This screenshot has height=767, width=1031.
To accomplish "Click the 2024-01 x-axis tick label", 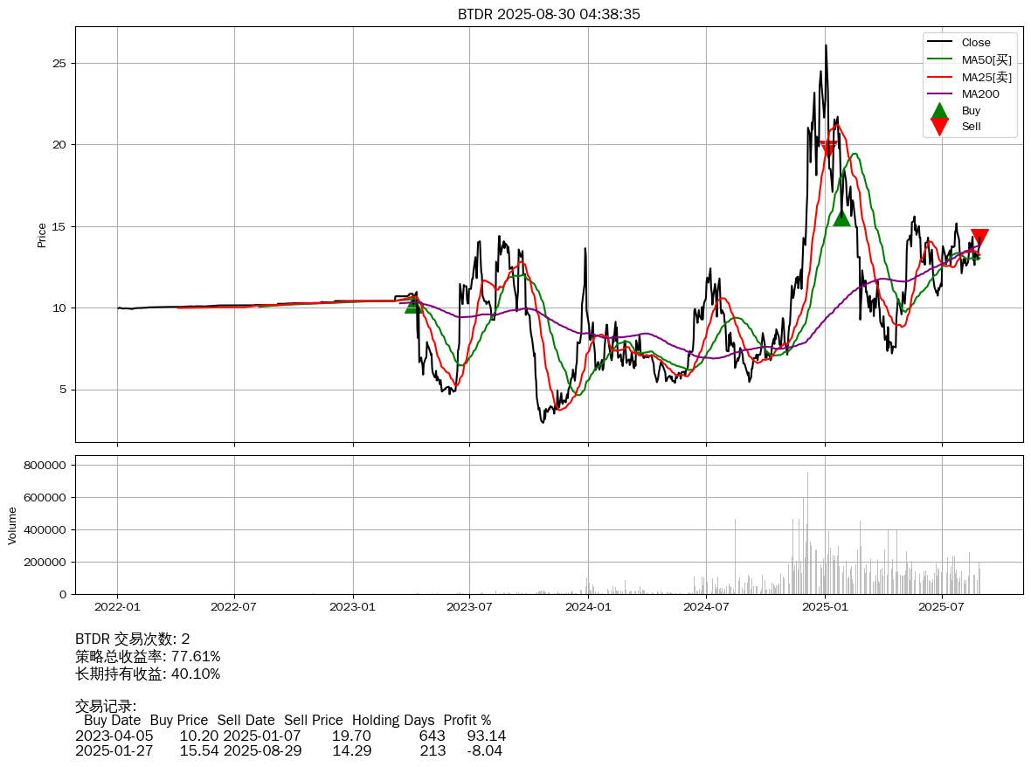I will pos(588,606).
